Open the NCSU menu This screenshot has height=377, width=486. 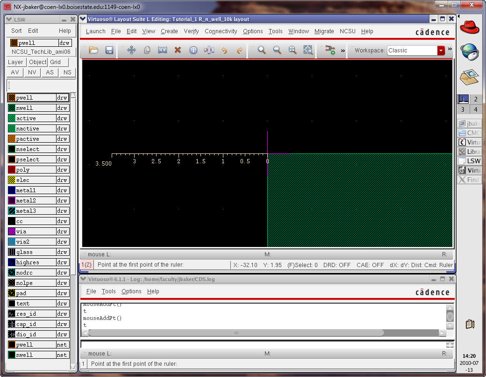(x=347, y=31)
